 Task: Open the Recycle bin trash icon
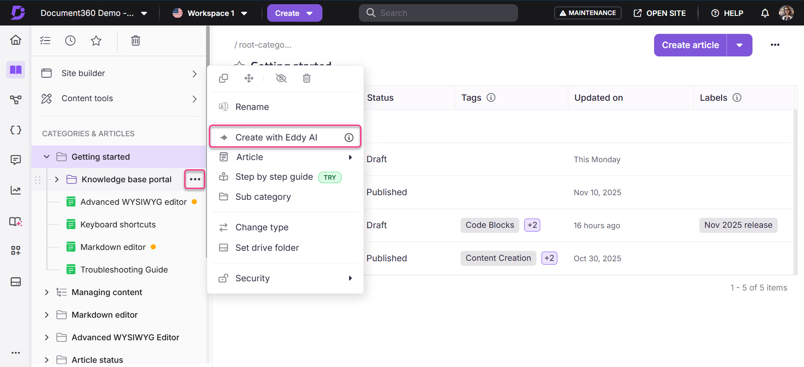[x=135, y=41]
